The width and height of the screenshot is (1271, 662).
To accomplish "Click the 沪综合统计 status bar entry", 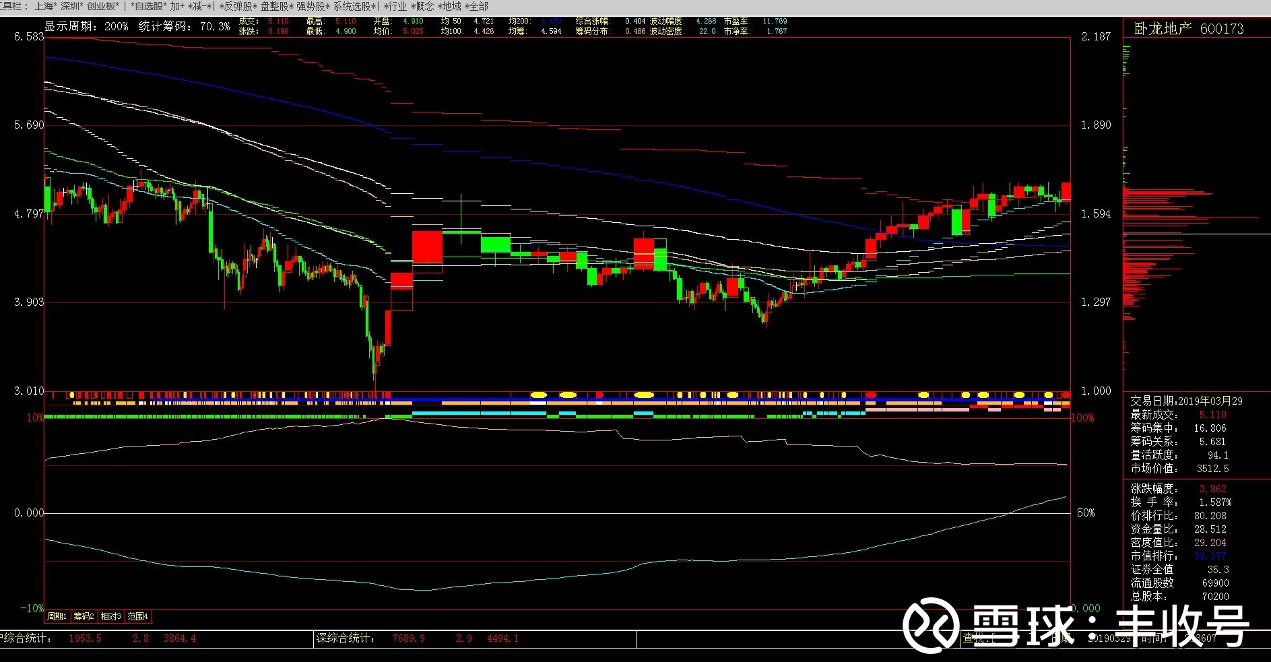I will coord(98,638).
